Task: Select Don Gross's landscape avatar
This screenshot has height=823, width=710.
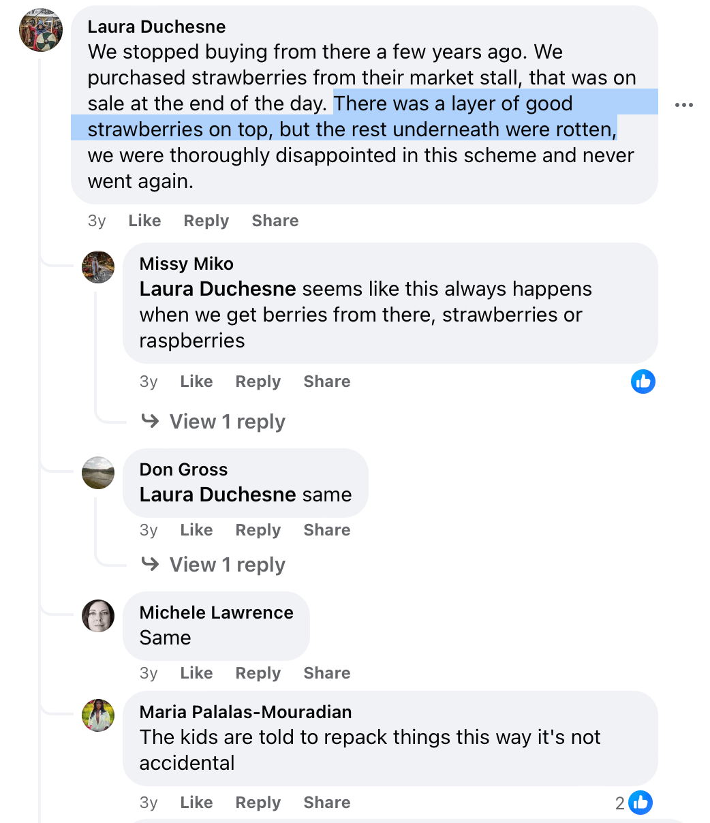Action: click(98, 473)
